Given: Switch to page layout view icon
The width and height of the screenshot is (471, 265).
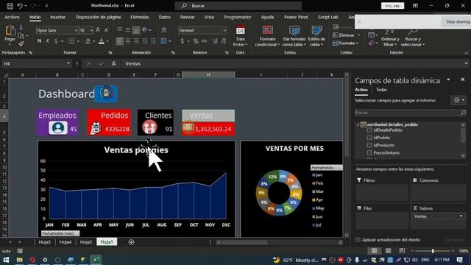Looking at the screenshot, I should (388, 250).
